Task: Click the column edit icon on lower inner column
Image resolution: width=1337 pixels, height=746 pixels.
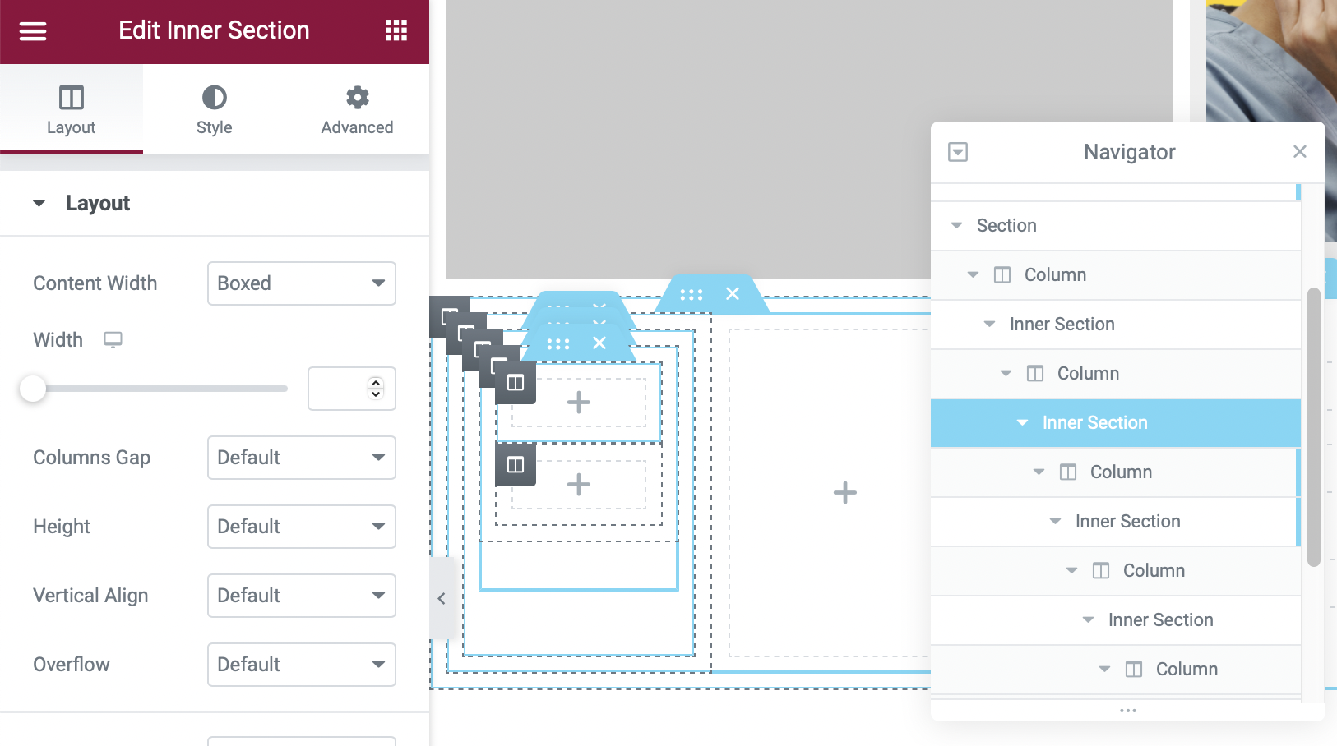Action: pyautogui.click(x=516, y=465)
